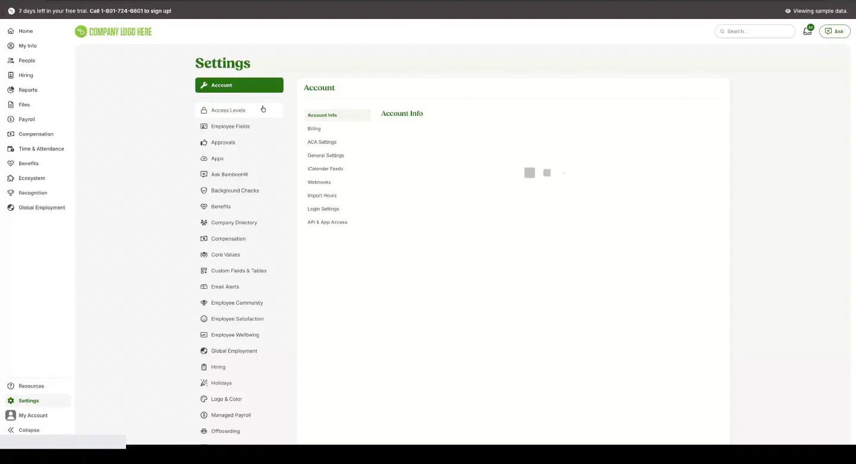This screenshot has width=856, height=464.
Task: Select the Hiring sidebar icon
Action: tap(11, 75)
